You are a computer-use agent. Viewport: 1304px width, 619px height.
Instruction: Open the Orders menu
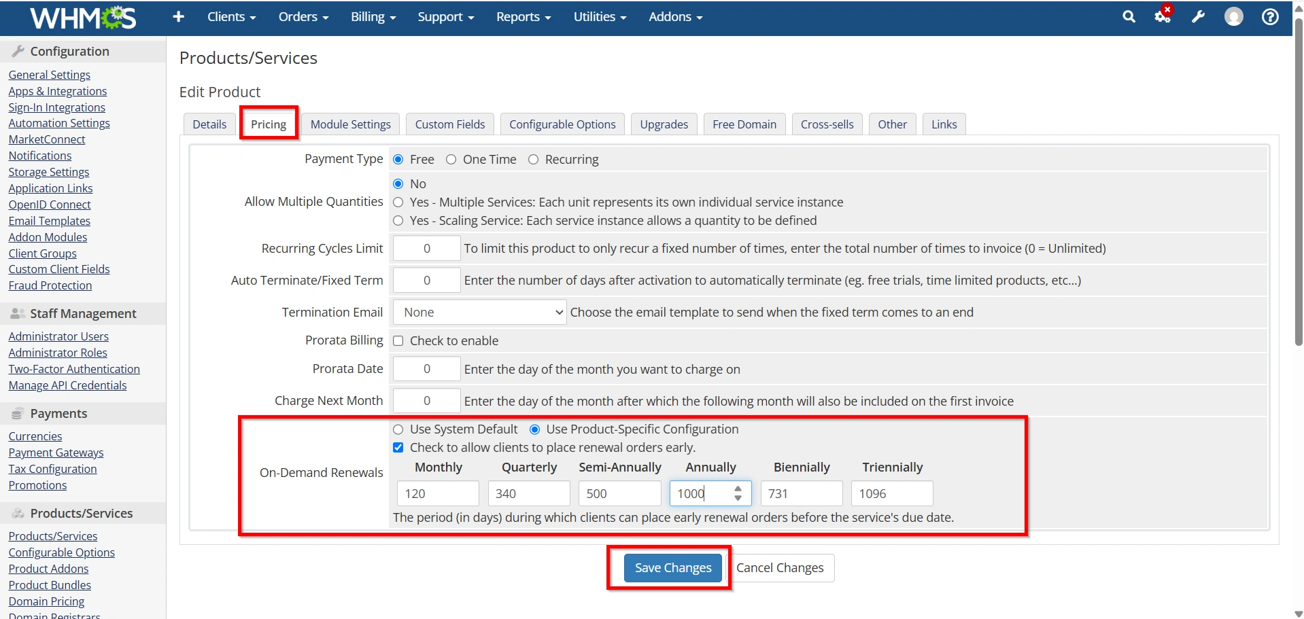tap(304, 17)
